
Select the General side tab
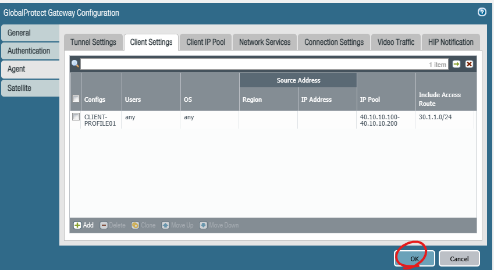pyautogui.click(x=30, y=33)
